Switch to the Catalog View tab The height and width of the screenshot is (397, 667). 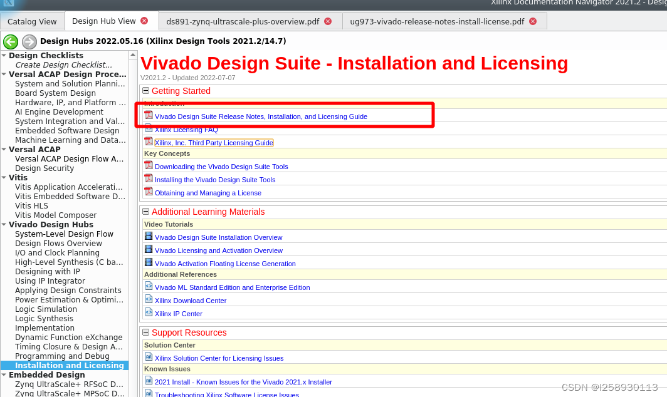tap(32, 21)
